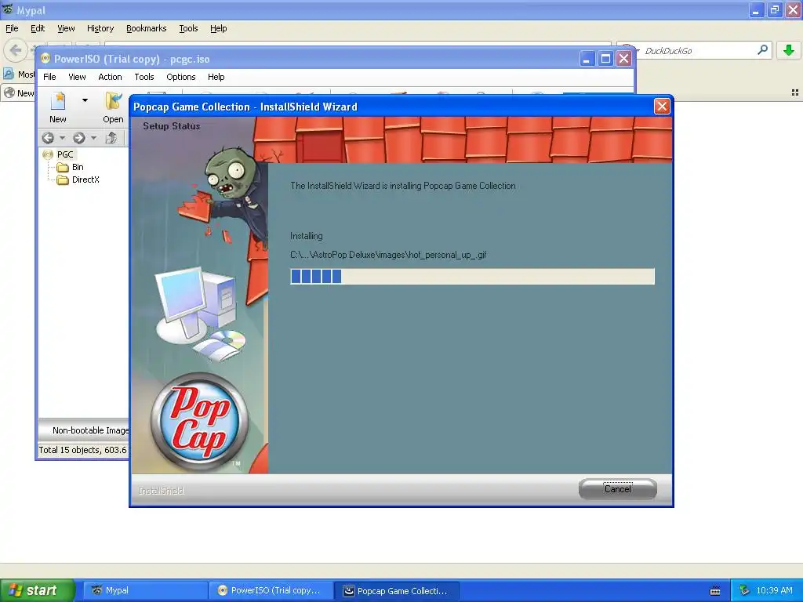Click the tray icon beside the clock

[745, 590]
